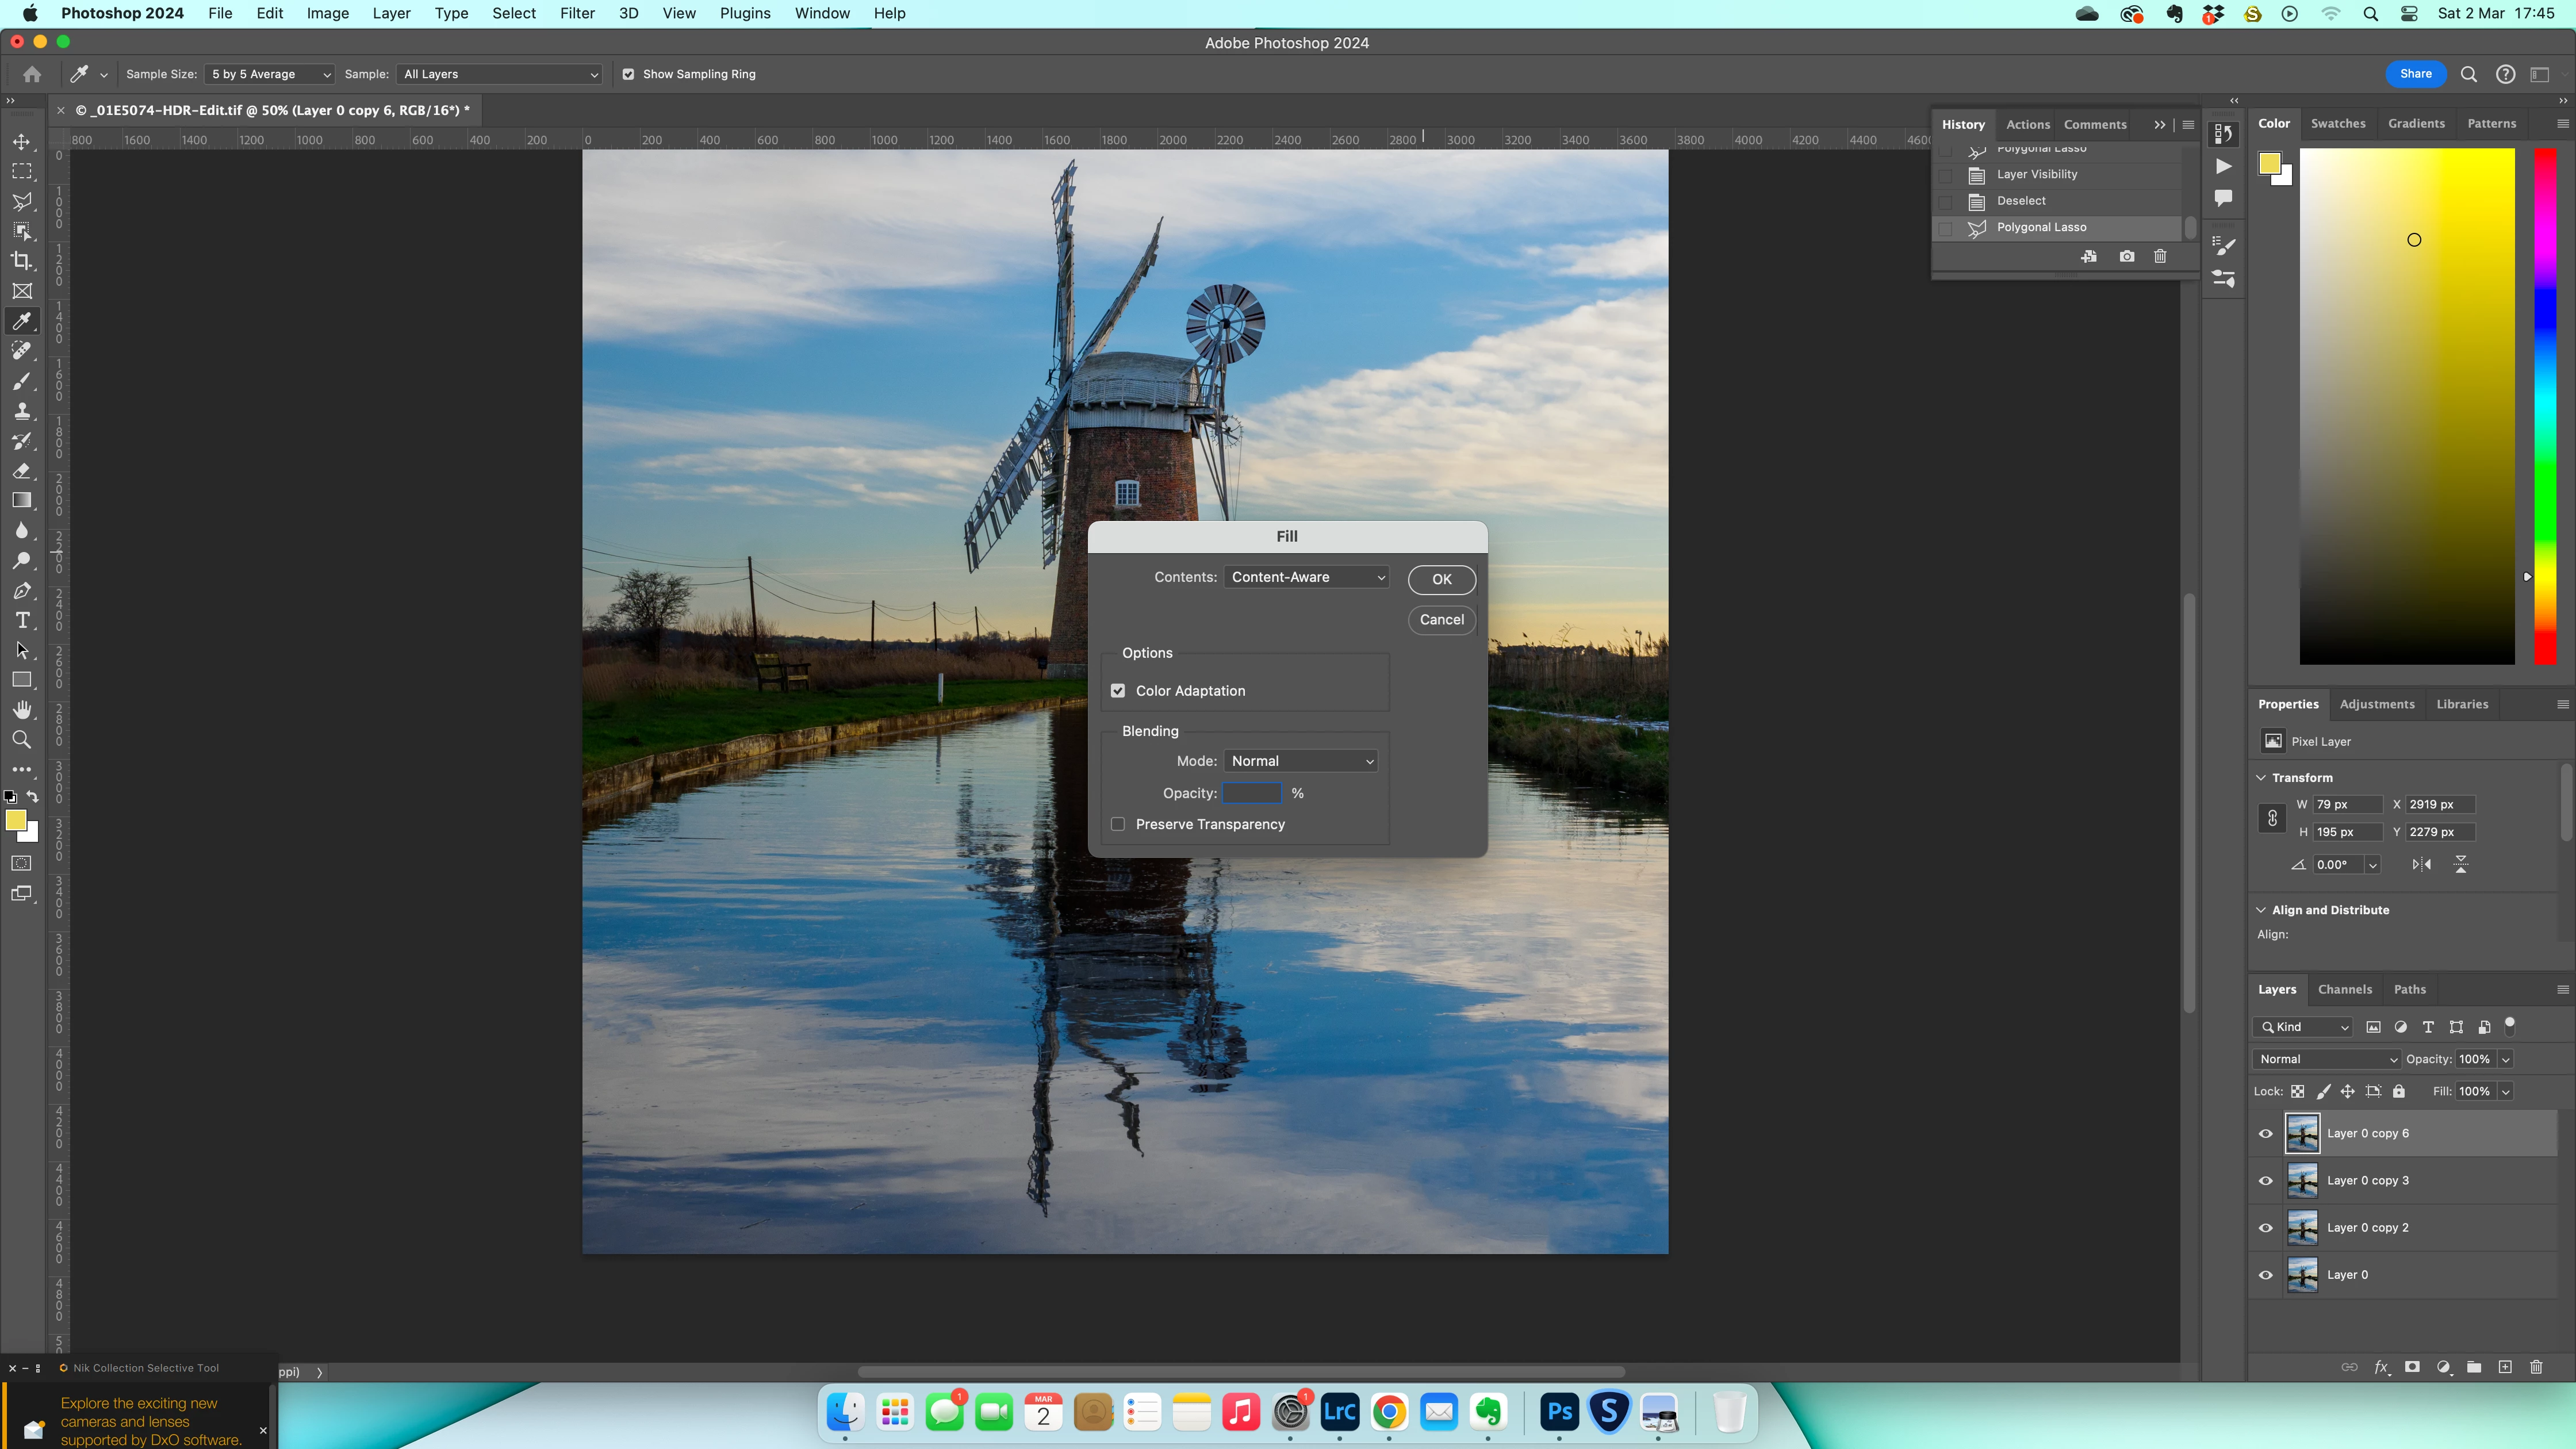Create new snapshot camera icon in History
Image resolution: width=2576 pixels, height=1449 pixels.
[x=2126, y=257]
